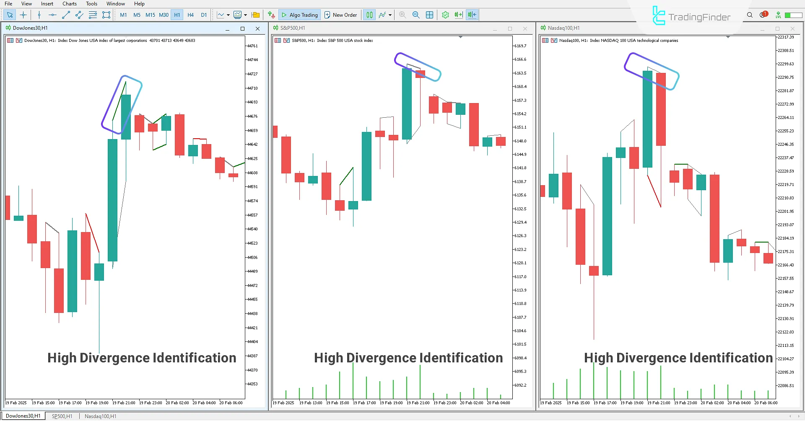Switch to the Nasdaq100,H1 tab
Viewport: 805px width, 421px height.
coord(100,416)
